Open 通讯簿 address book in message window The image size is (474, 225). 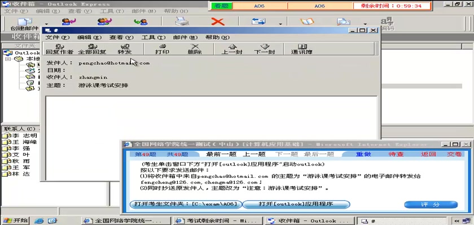(x=302, y=49)
